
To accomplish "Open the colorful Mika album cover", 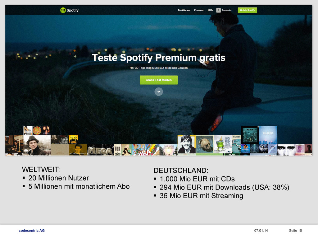I will [146, 150].
